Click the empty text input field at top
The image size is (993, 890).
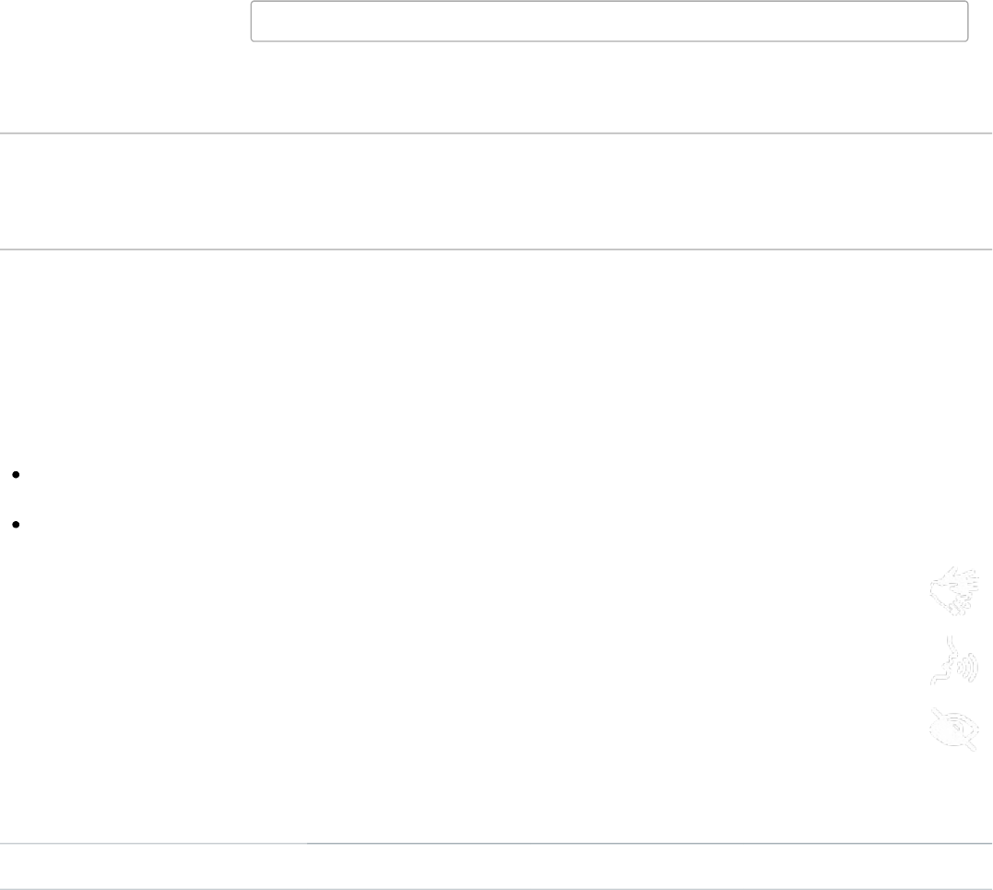[609, 21]
